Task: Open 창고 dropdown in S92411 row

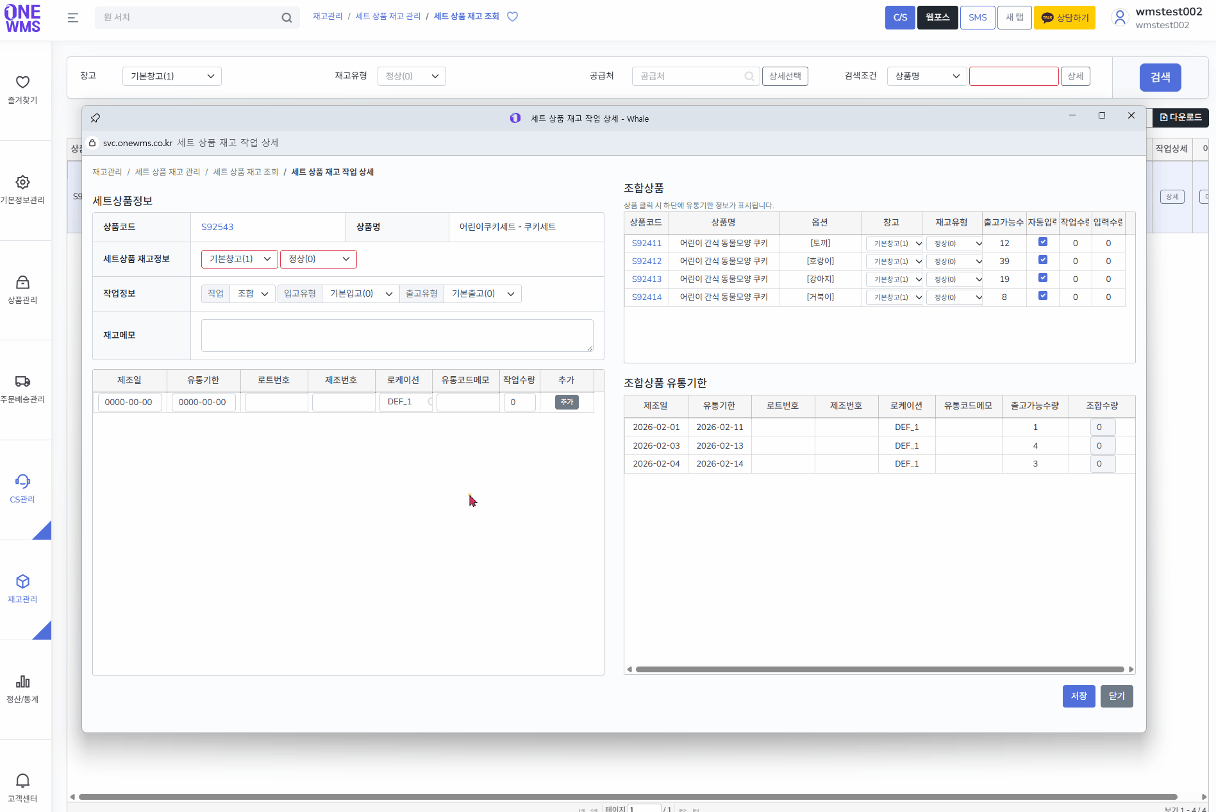Action: 895,244
